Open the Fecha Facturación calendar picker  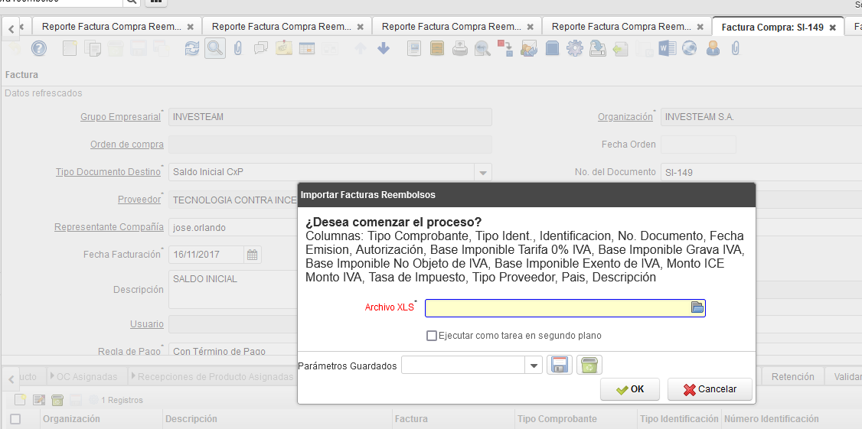(x=253, y=254)
